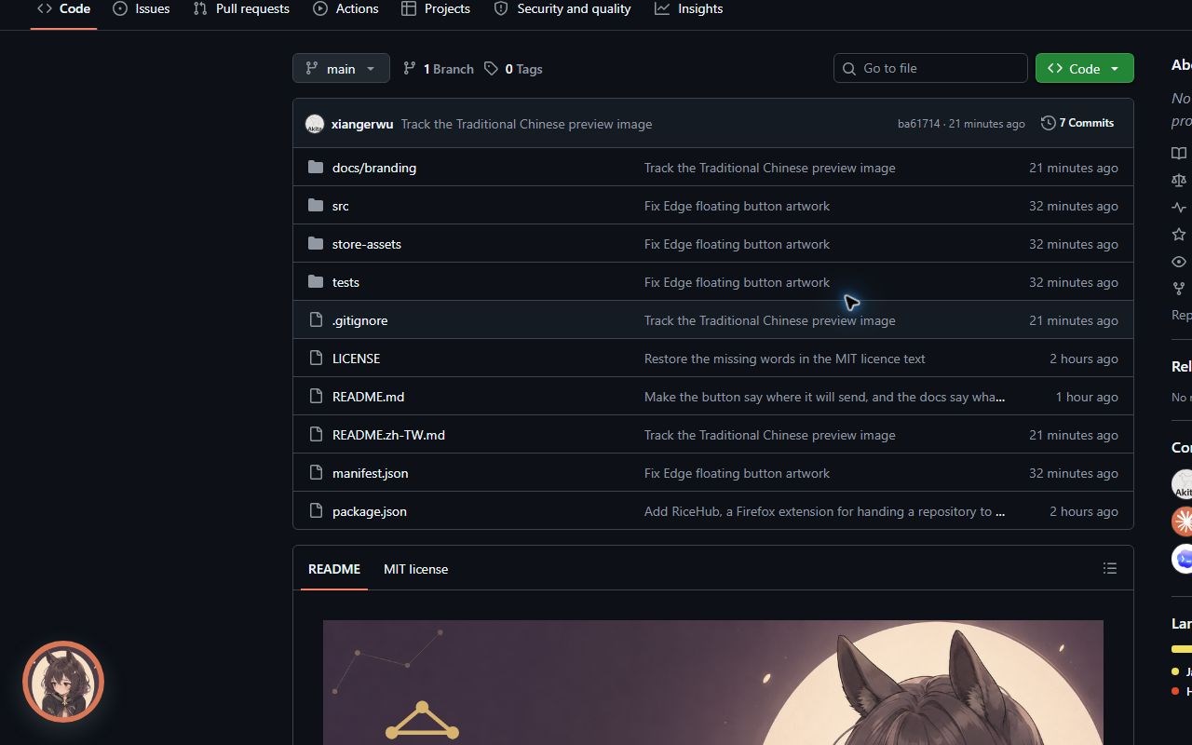This screenshot has width=1192, height=745.
Task: Click the file icon beside .gitignore
Action: click(x=316, y=320)
